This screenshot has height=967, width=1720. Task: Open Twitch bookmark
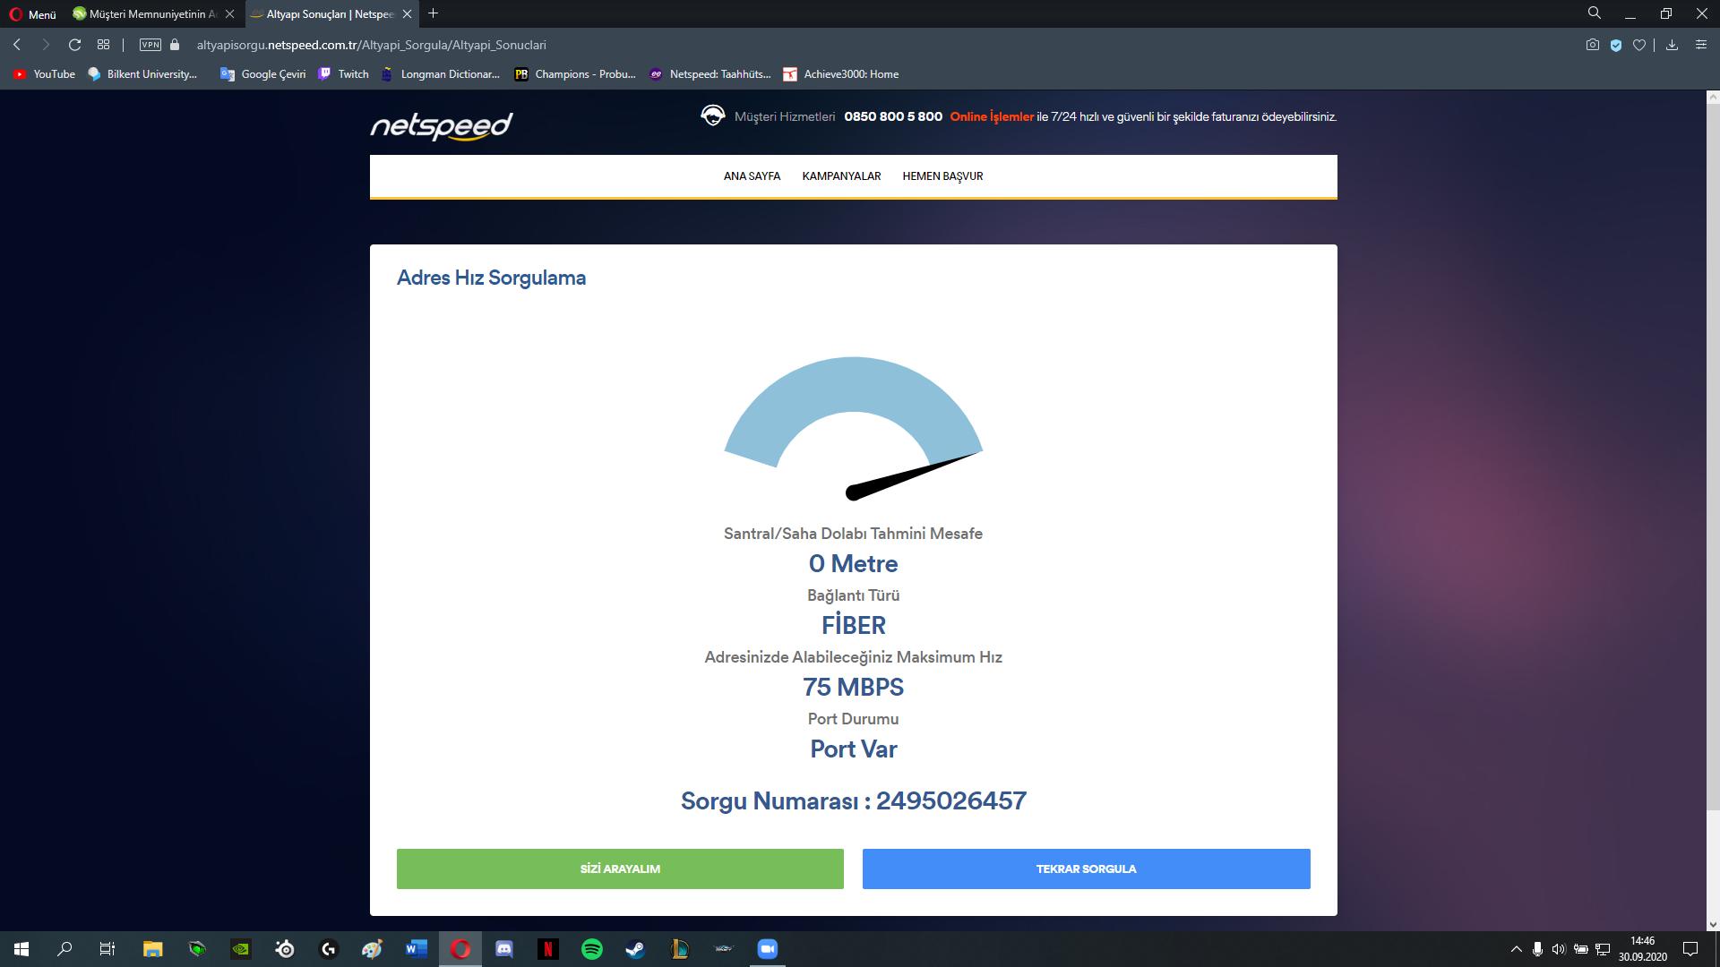[x=343, y=74]
